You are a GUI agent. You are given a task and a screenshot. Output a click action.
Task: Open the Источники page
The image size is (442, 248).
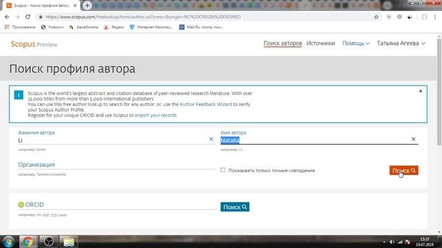[x=320, y=43]
